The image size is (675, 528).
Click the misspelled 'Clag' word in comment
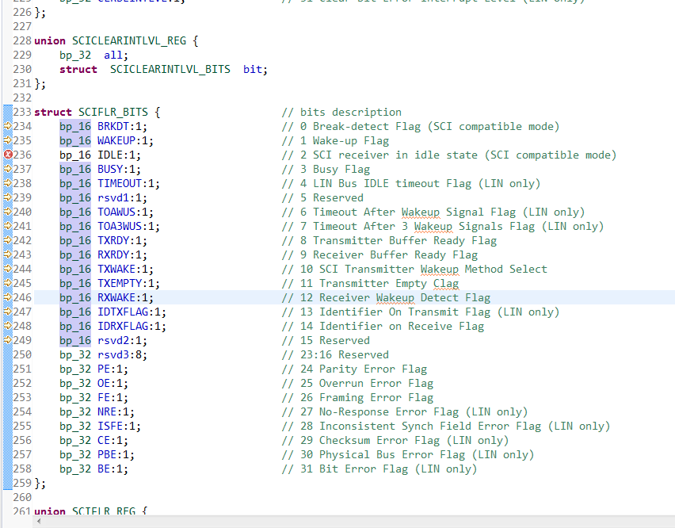(446, 283)
